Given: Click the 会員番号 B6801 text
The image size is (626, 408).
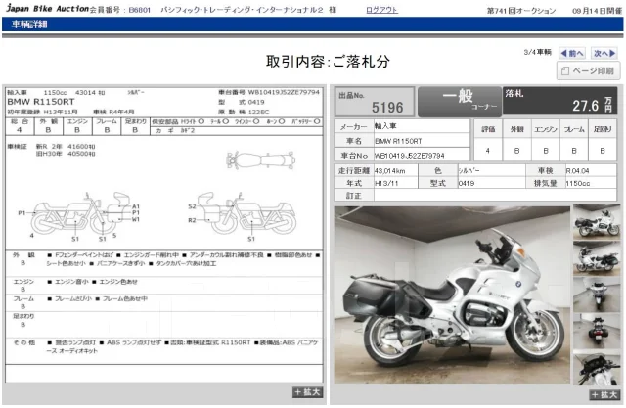Looking at the screenshot, I should [x=119, y=10].
